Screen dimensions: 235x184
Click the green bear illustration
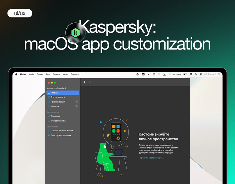pyautogui.click(x=106, y=157)
